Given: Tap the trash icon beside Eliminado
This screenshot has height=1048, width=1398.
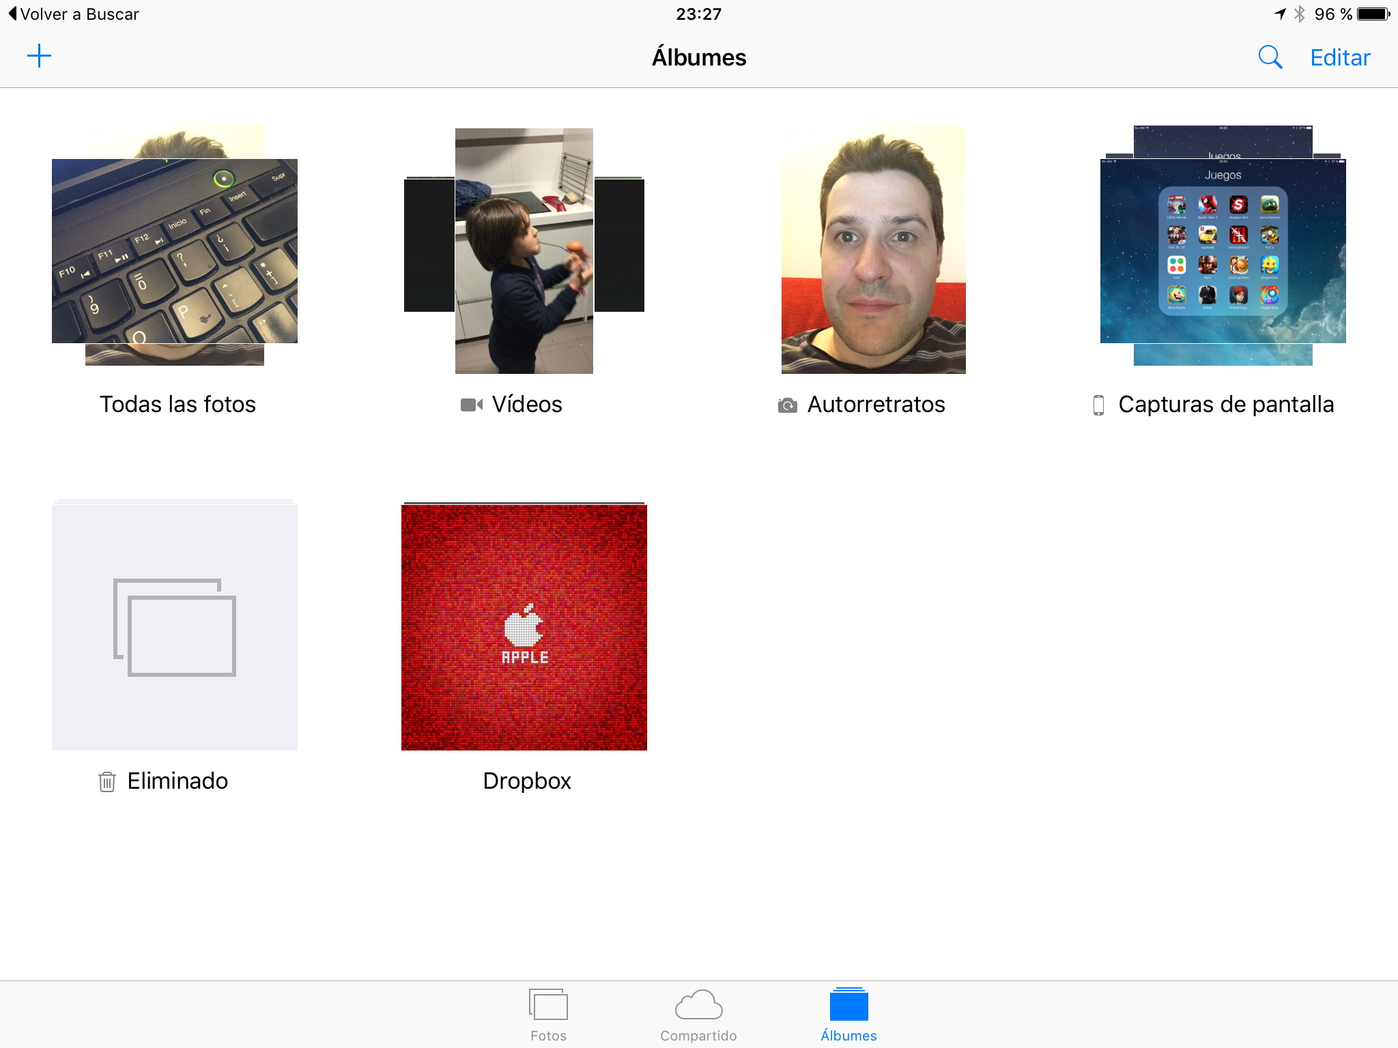Looking at the screenshot, I should tap(107, 781).
